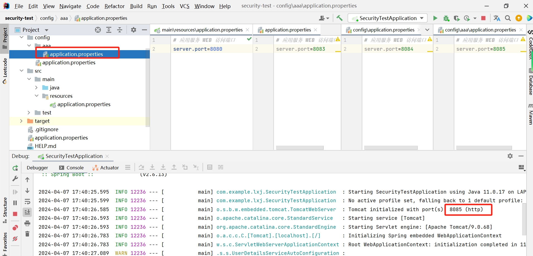Click the Build hammer icon
533x256 pixels.
pyautogui.click(x=339, y=18)
